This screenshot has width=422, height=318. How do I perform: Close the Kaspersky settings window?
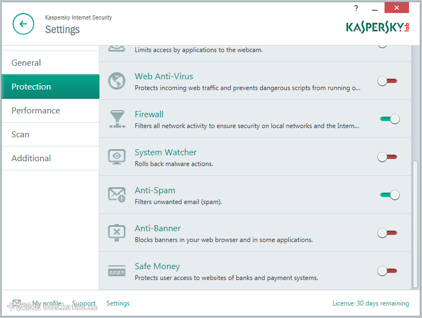[x=396, y=8]
